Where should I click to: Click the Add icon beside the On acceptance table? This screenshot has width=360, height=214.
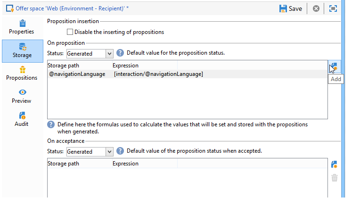pyautogui.click(x=335, y=165)
